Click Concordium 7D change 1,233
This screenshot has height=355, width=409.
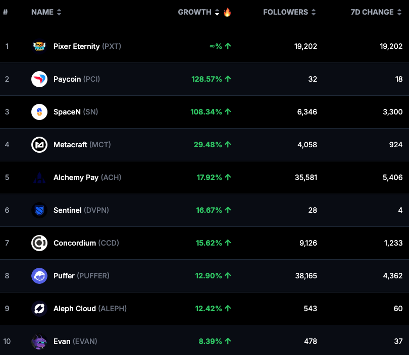pyautogui.click(x=393, y=243)
